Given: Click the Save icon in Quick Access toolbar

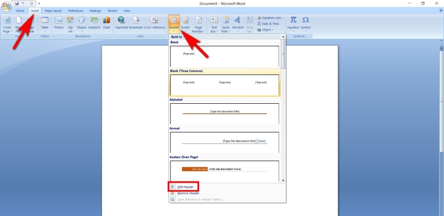Looking at the screenshot, I should click(x=17, y=3).
